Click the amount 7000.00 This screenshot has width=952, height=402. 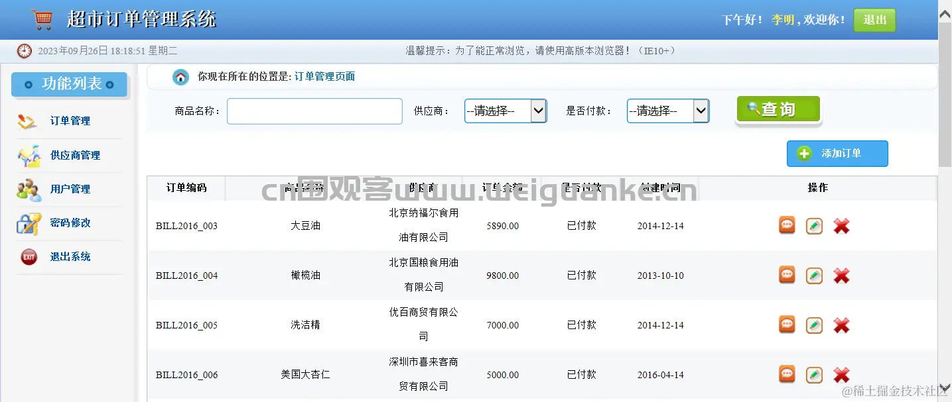503,325
